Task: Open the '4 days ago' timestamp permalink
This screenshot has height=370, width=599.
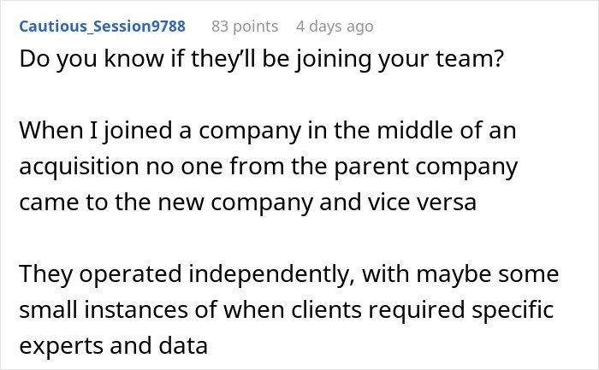Action: point(335,26)
